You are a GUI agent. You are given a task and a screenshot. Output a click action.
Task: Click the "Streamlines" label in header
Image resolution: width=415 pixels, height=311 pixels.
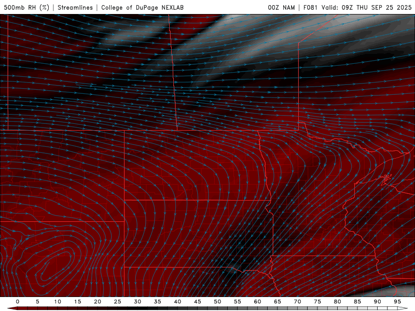click(75, 7)
